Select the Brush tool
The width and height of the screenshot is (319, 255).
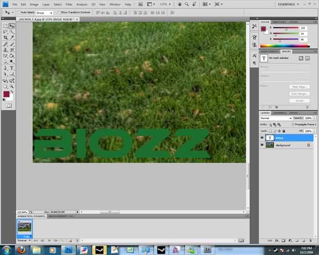(12, 44)
